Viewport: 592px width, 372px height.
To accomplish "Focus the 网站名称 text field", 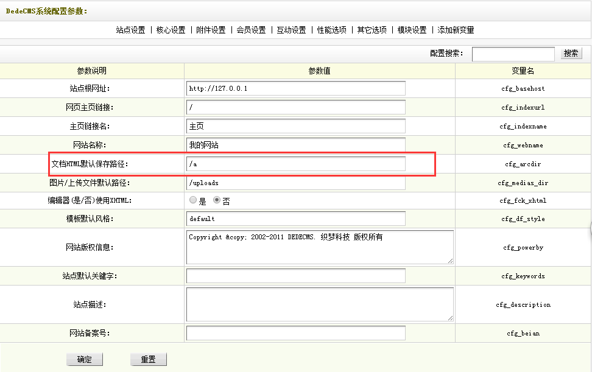I will 295,145.
